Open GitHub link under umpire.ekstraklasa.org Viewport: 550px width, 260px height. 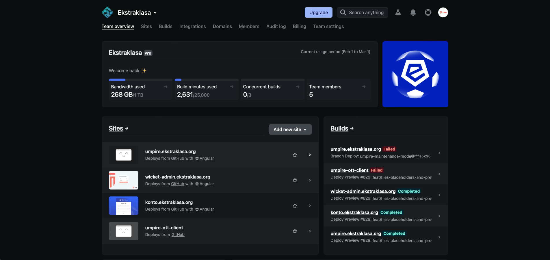(x=178, y=158)
